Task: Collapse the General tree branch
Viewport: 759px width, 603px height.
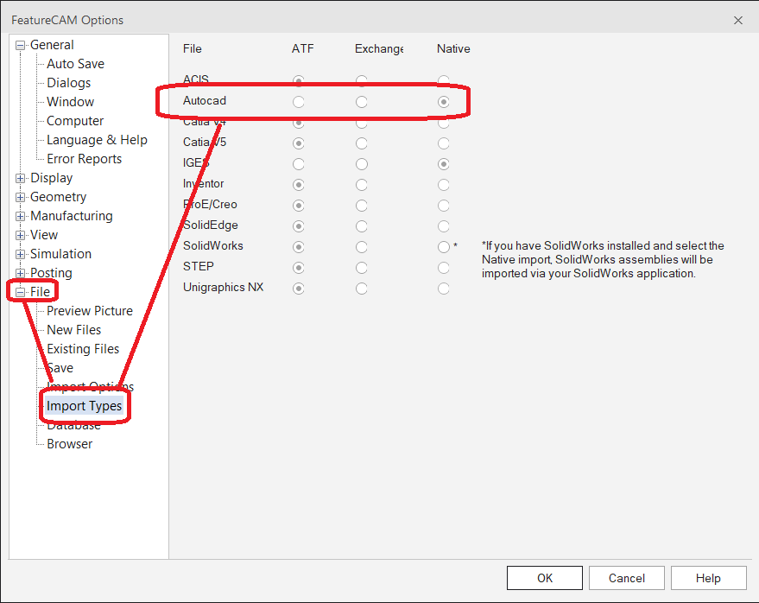Action: (x=19, y=44)
